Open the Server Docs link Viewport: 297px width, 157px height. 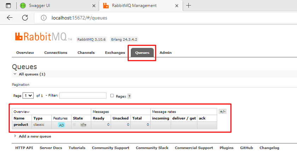click(x=51, y=148)
